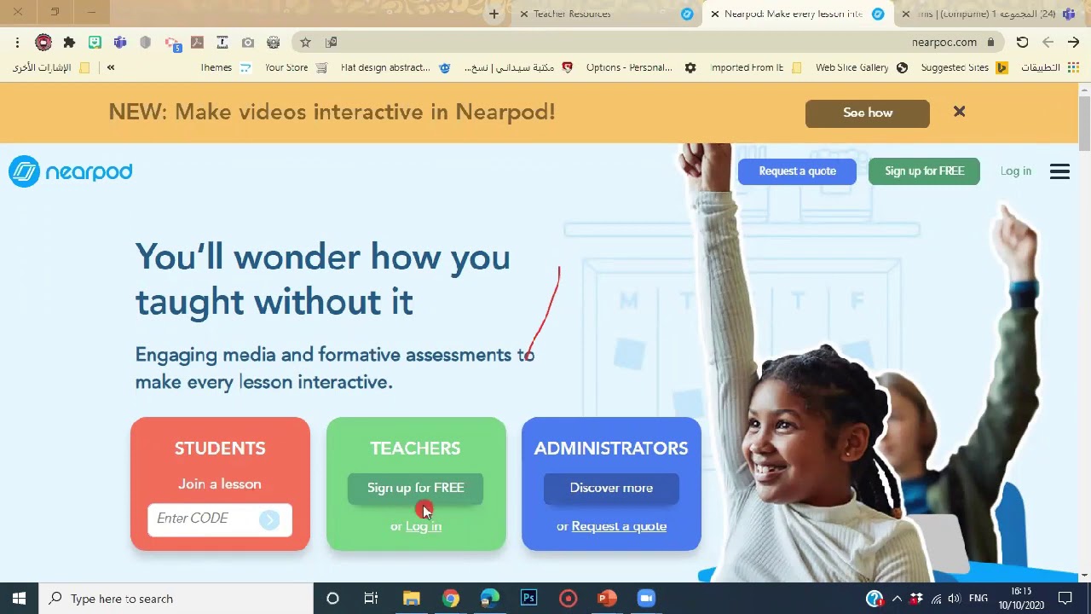
Task: Click the Nearpod logo
Action: click(x=71, y=171)
